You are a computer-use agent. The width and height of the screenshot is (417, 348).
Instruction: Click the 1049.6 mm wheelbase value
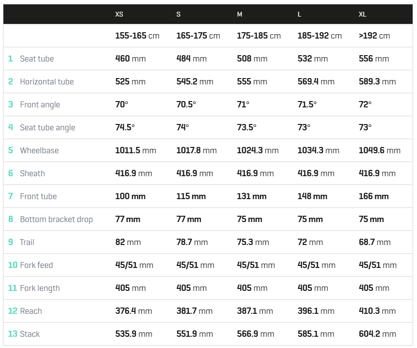[379, 150]
